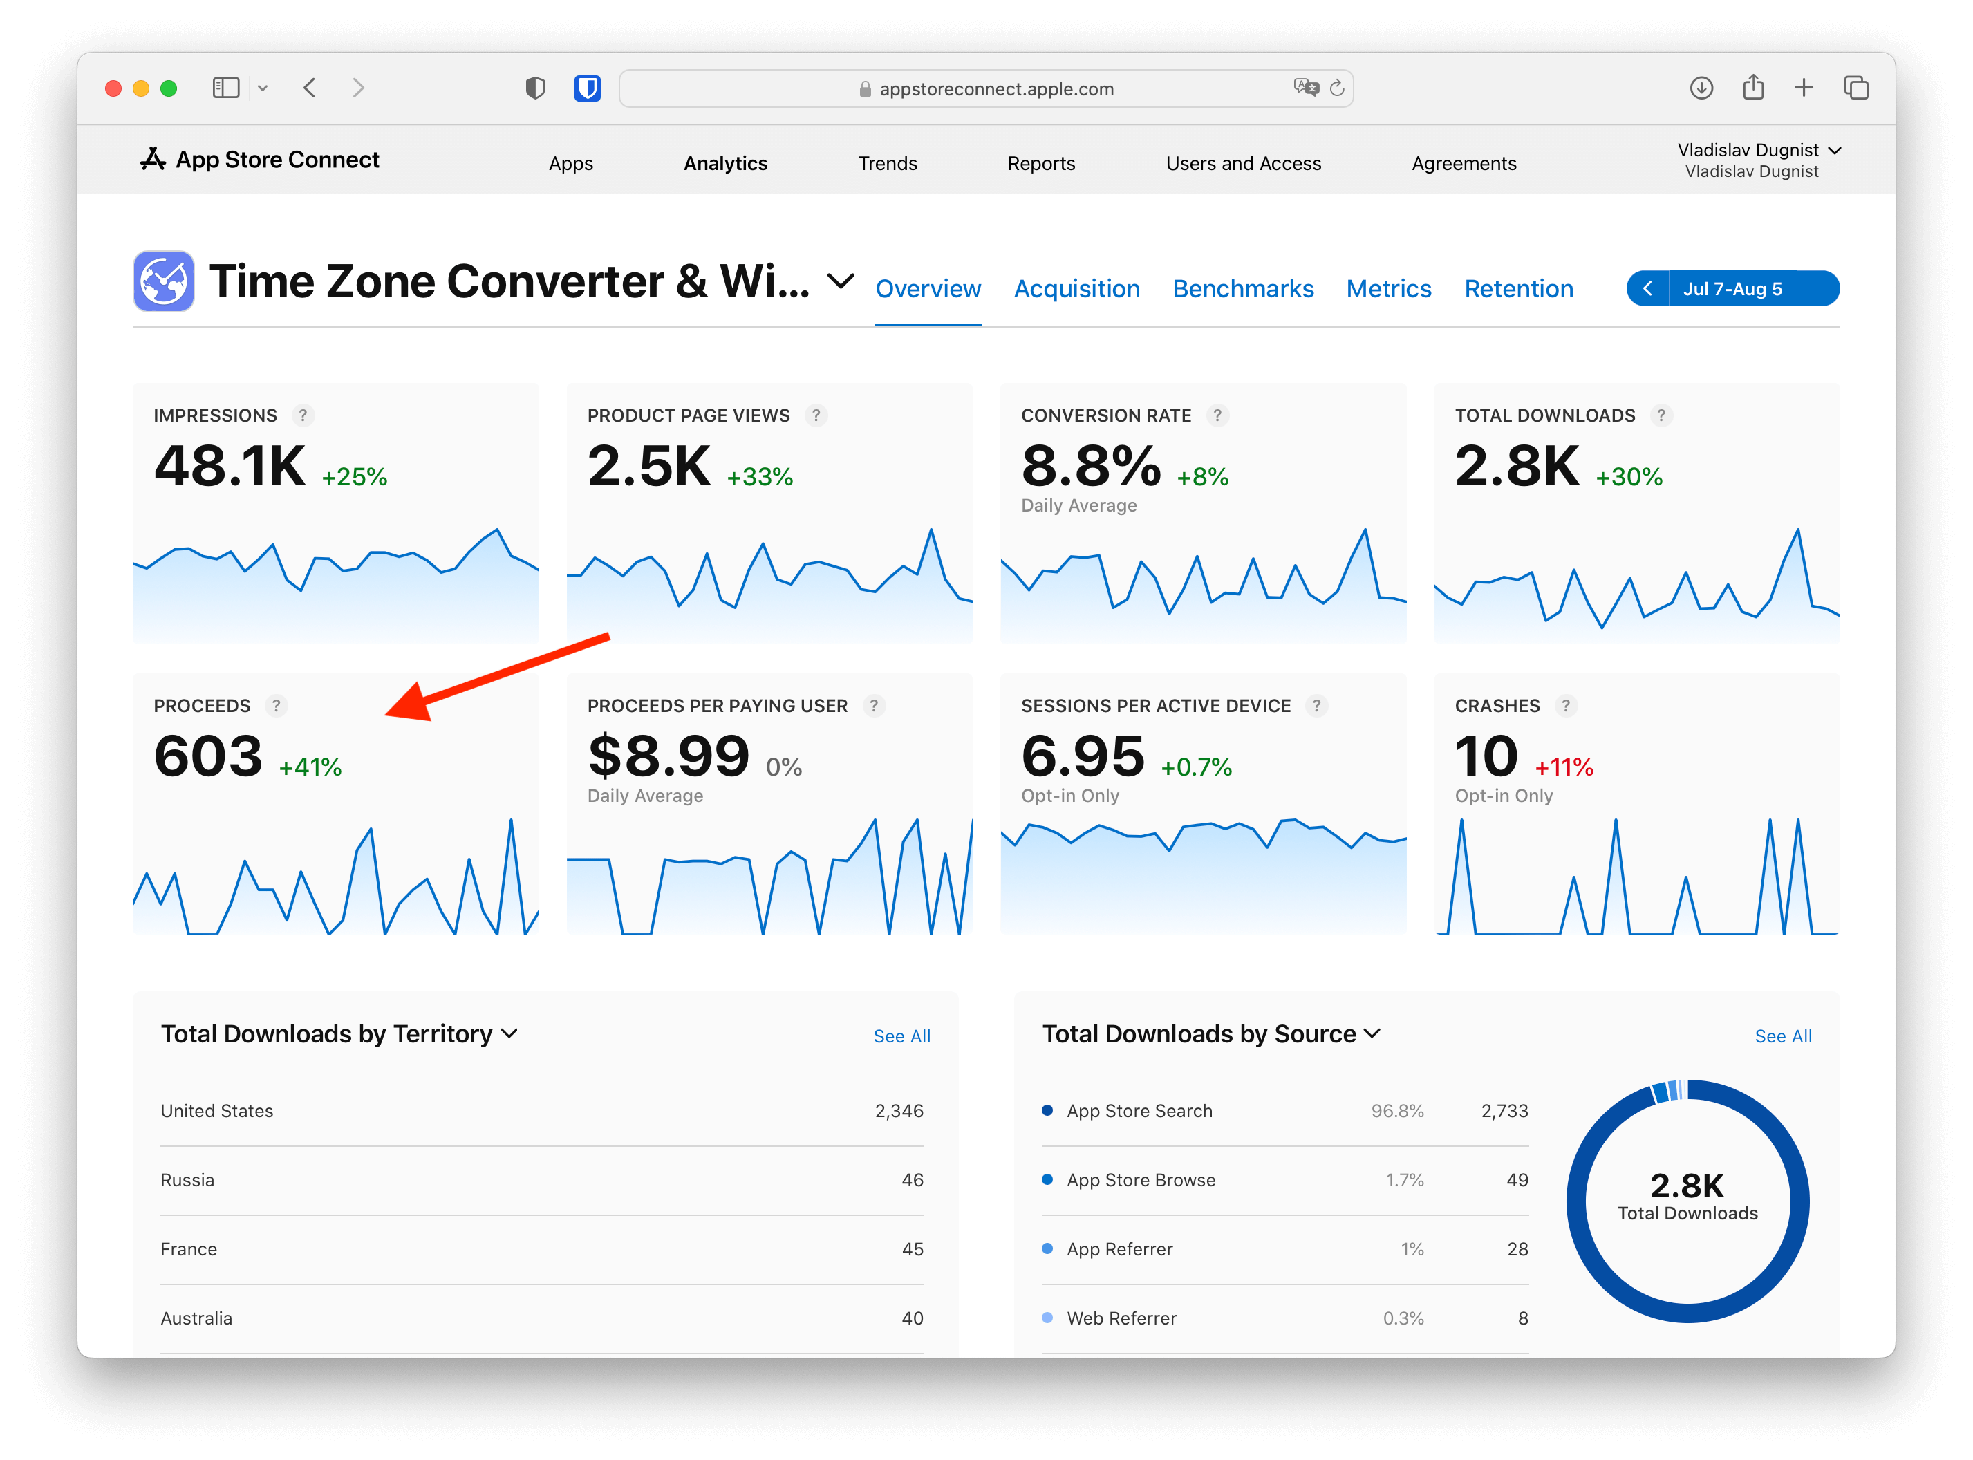
Task: Open the Crashes chart card
Action: tap(1637, 804)
